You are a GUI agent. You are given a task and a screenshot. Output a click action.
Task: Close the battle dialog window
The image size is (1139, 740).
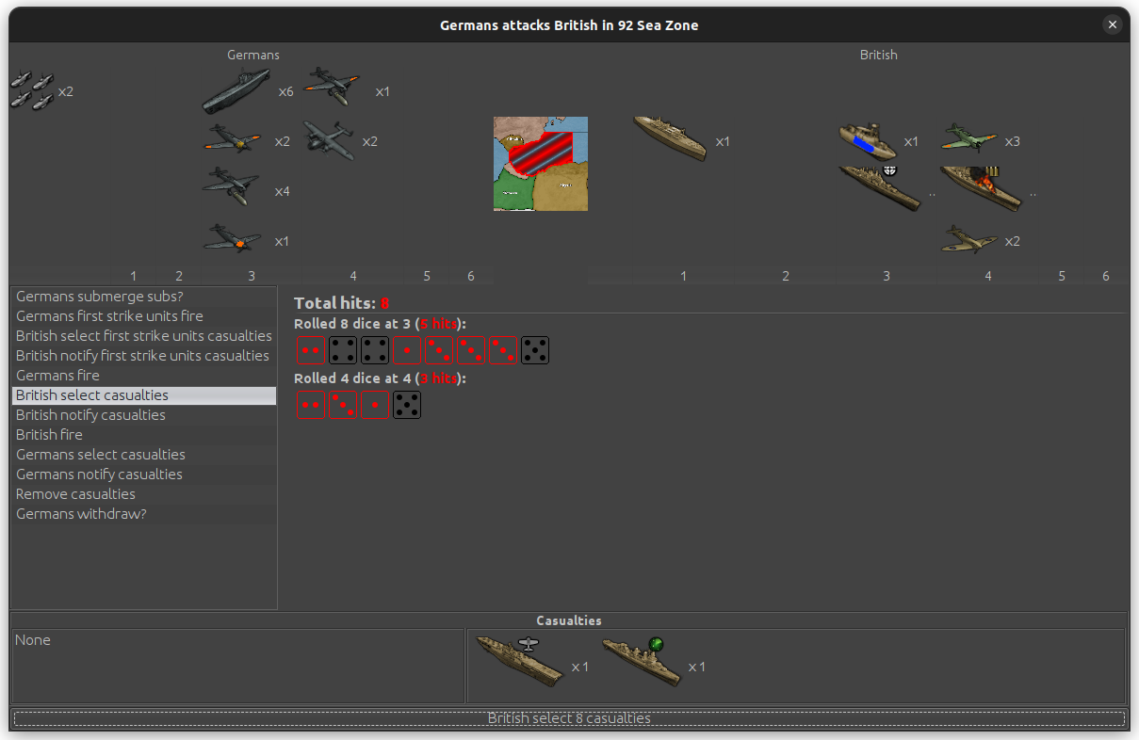(x=1113, y=25)
